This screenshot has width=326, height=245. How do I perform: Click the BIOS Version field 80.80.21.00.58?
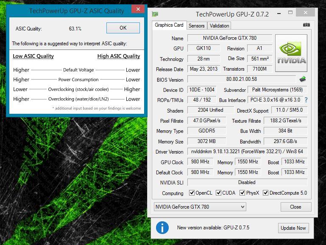coord(242,79)
